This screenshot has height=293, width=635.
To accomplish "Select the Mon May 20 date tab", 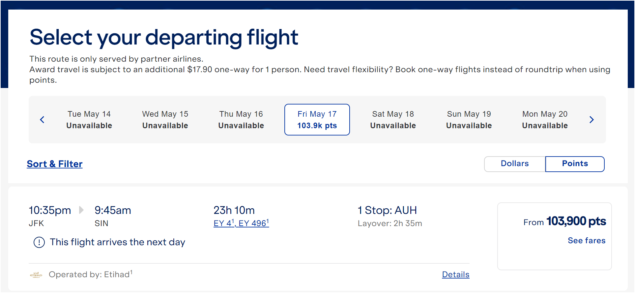I will pos(544,120).
